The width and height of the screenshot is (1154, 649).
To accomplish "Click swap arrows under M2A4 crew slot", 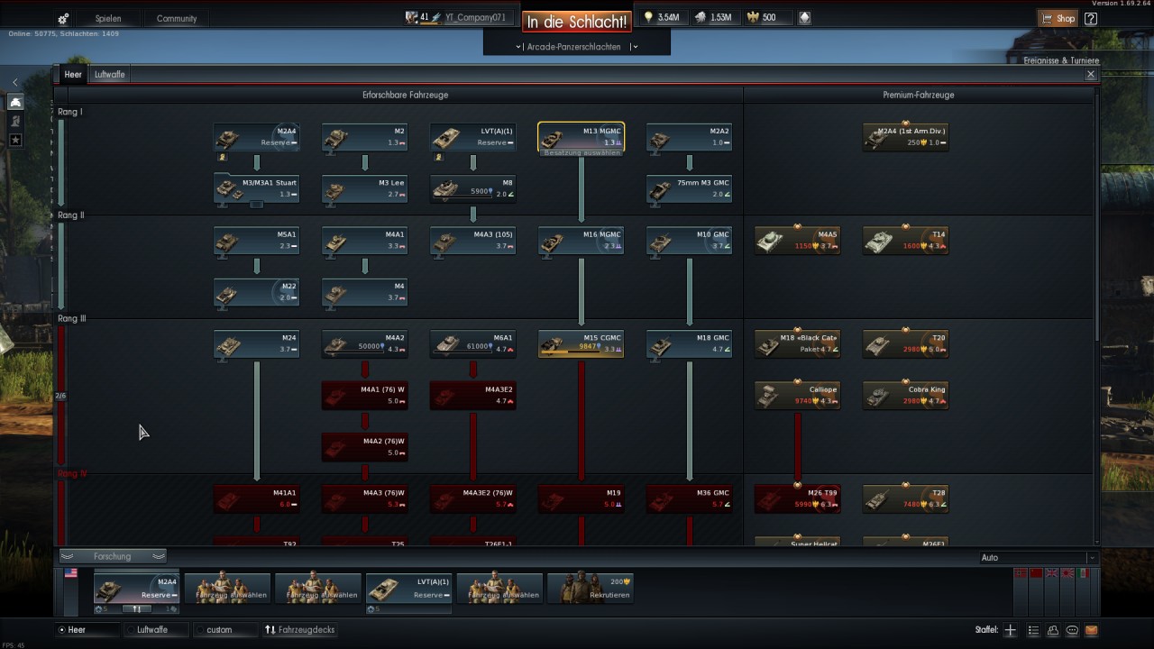I will pyautogui.click(x=136, y=609).
